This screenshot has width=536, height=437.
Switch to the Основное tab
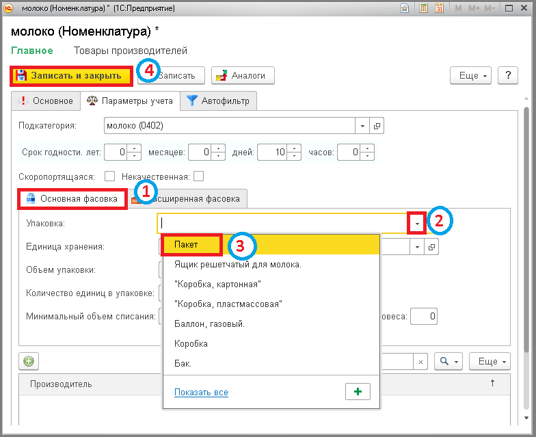coord(46,101)
